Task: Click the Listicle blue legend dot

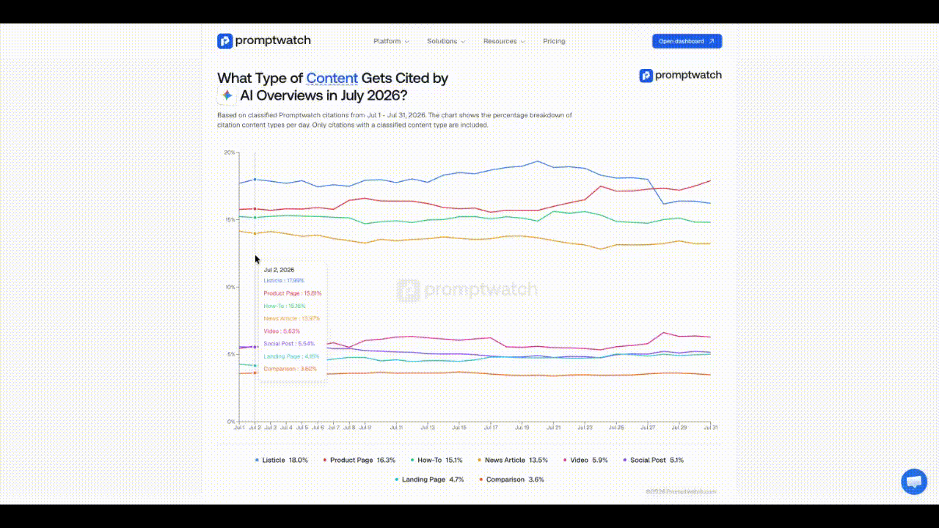Action: coord(257,460)
